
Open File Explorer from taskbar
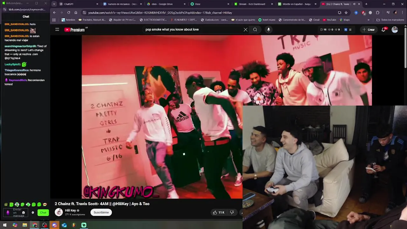tap(25, 225)
